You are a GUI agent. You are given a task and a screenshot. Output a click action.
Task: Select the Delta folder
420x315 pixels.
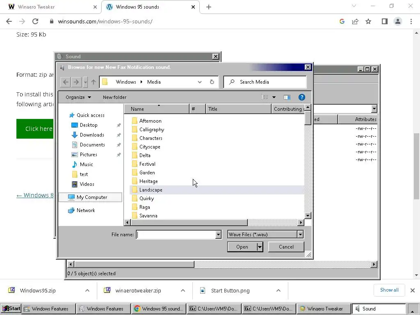coord(145,155)
